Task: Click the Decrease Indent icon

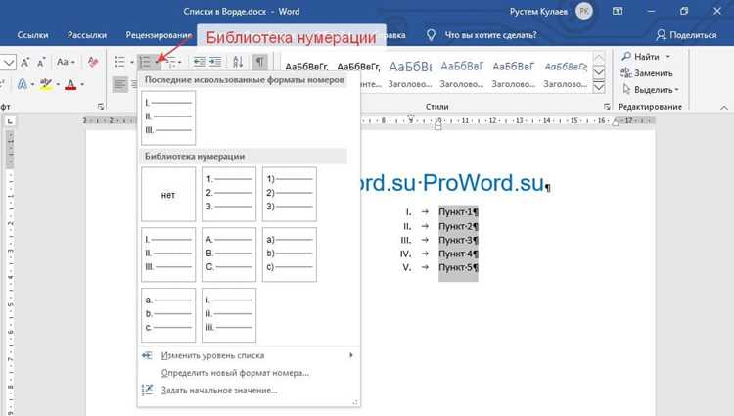Action: coord(200,62)
